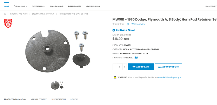Add the retainer set to cart

[x=141, y=67]
